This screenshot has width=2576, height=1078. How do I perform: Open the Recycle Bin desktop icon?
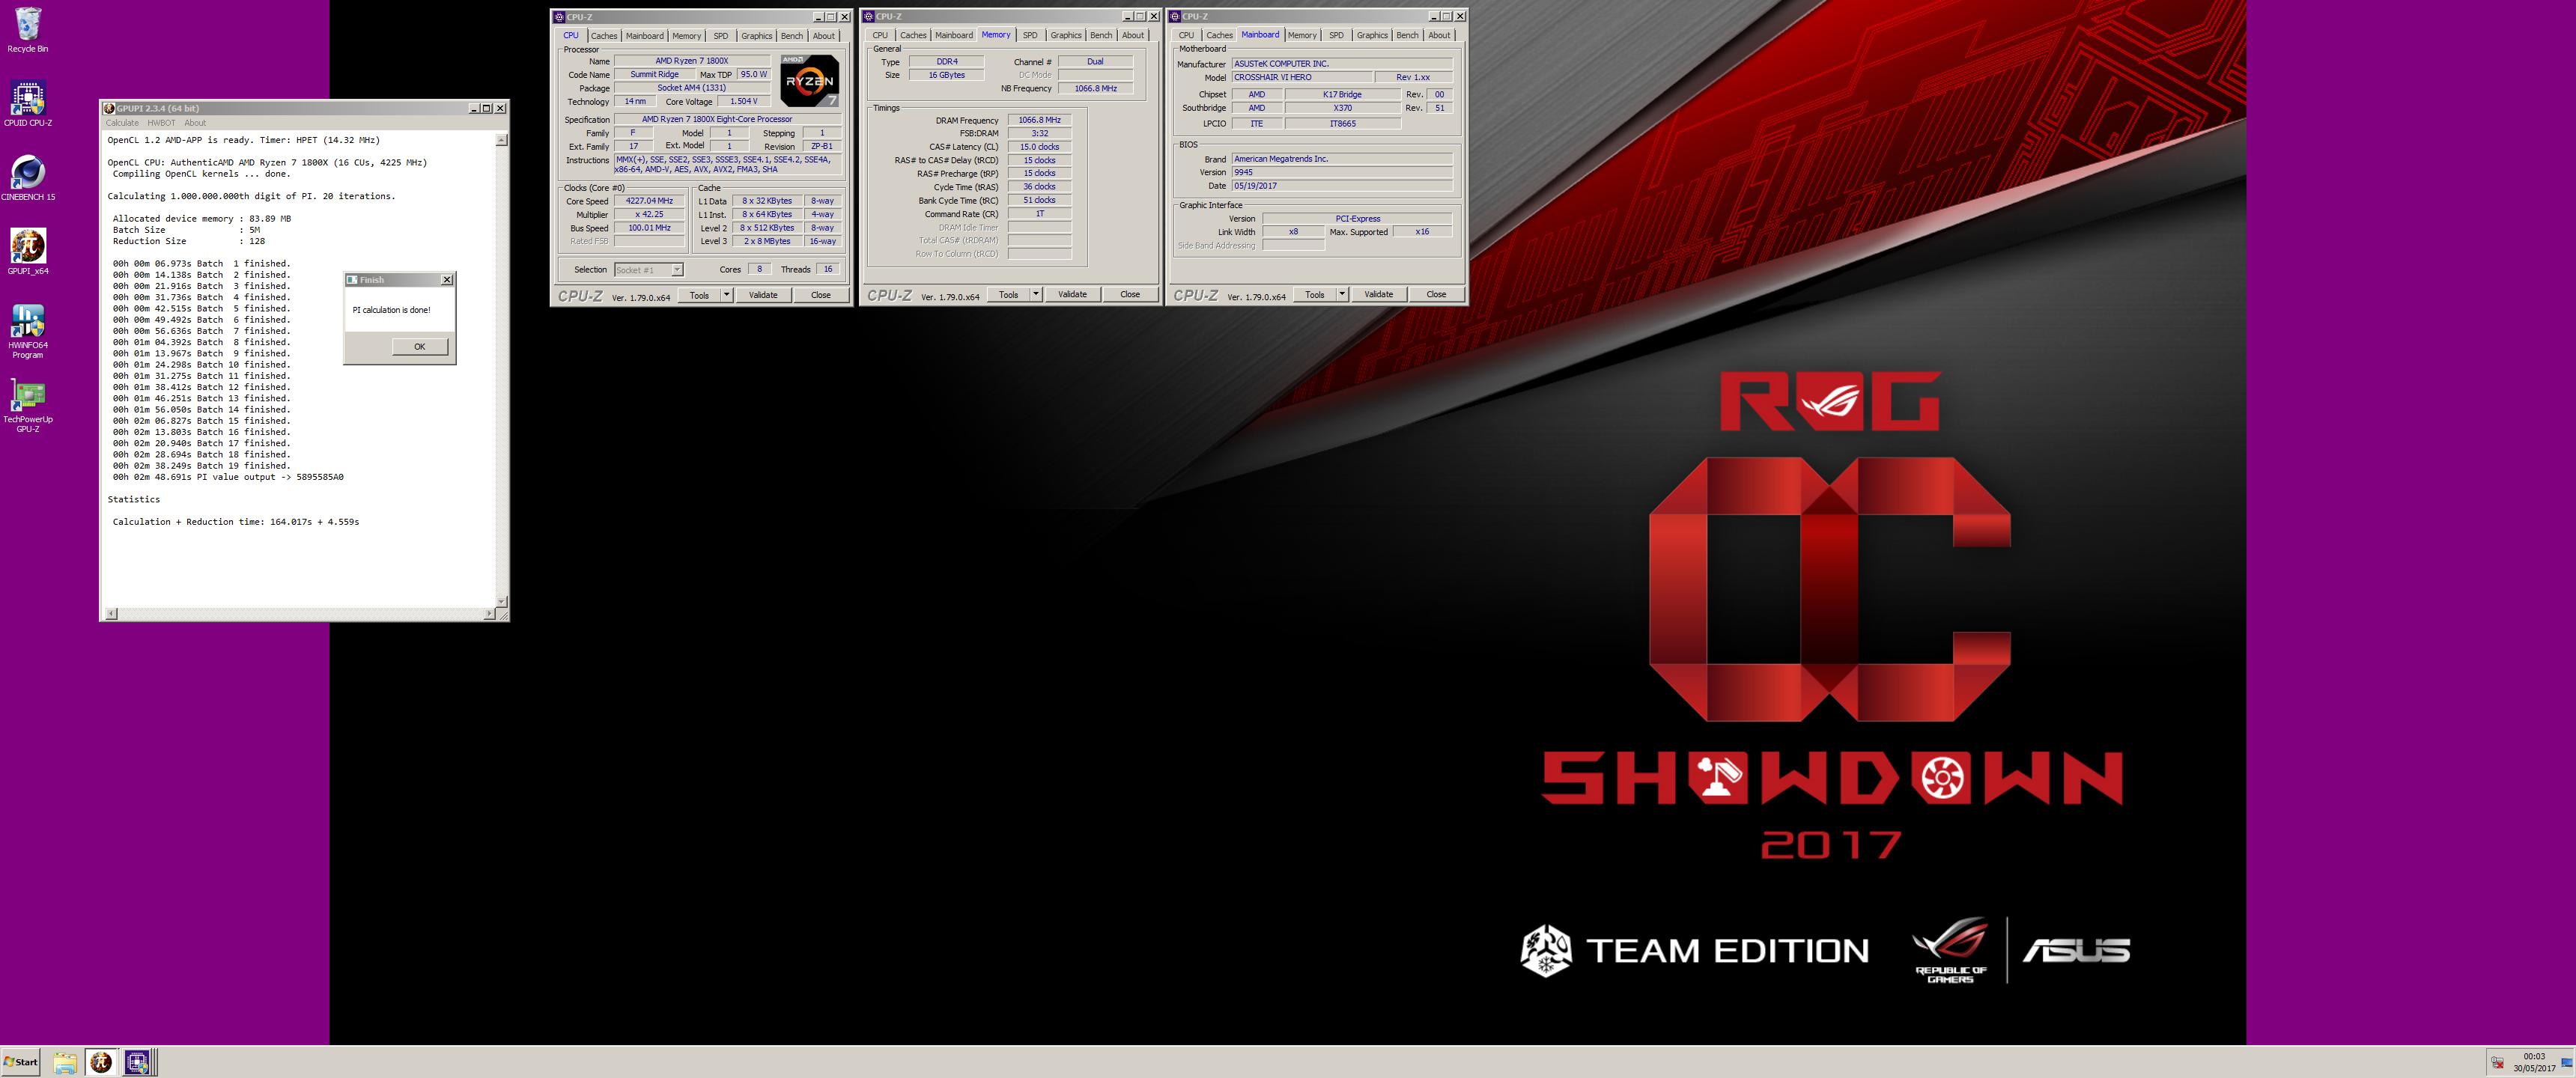point(27,30)
